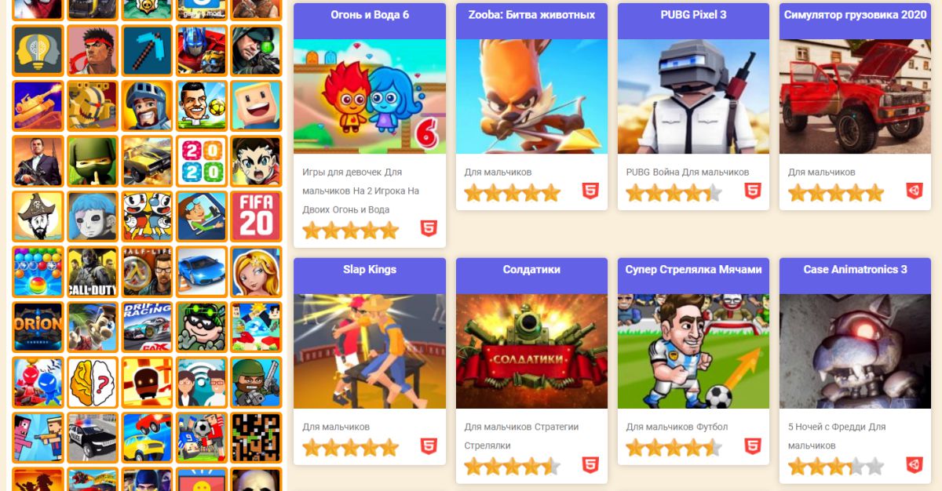Open the Солдатики game thumbnail
Viewport: 942px width, 491px height.
tap(531, 351)
